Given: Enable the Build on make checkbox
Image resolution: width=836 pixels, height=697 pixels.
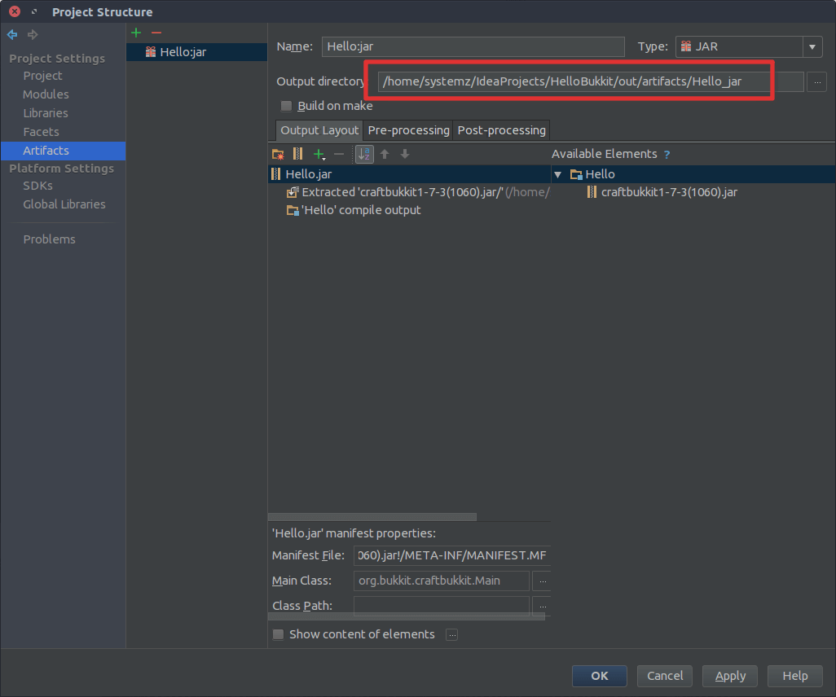Looking at the screenshot, I should point(286,106).
